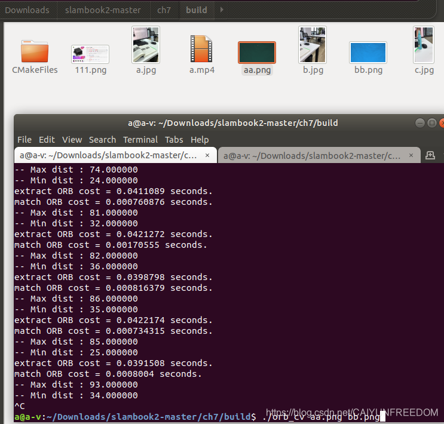Screen dimensions: 444x424
Task: Maximize the terminal window
Action: [x=432, y=123]
